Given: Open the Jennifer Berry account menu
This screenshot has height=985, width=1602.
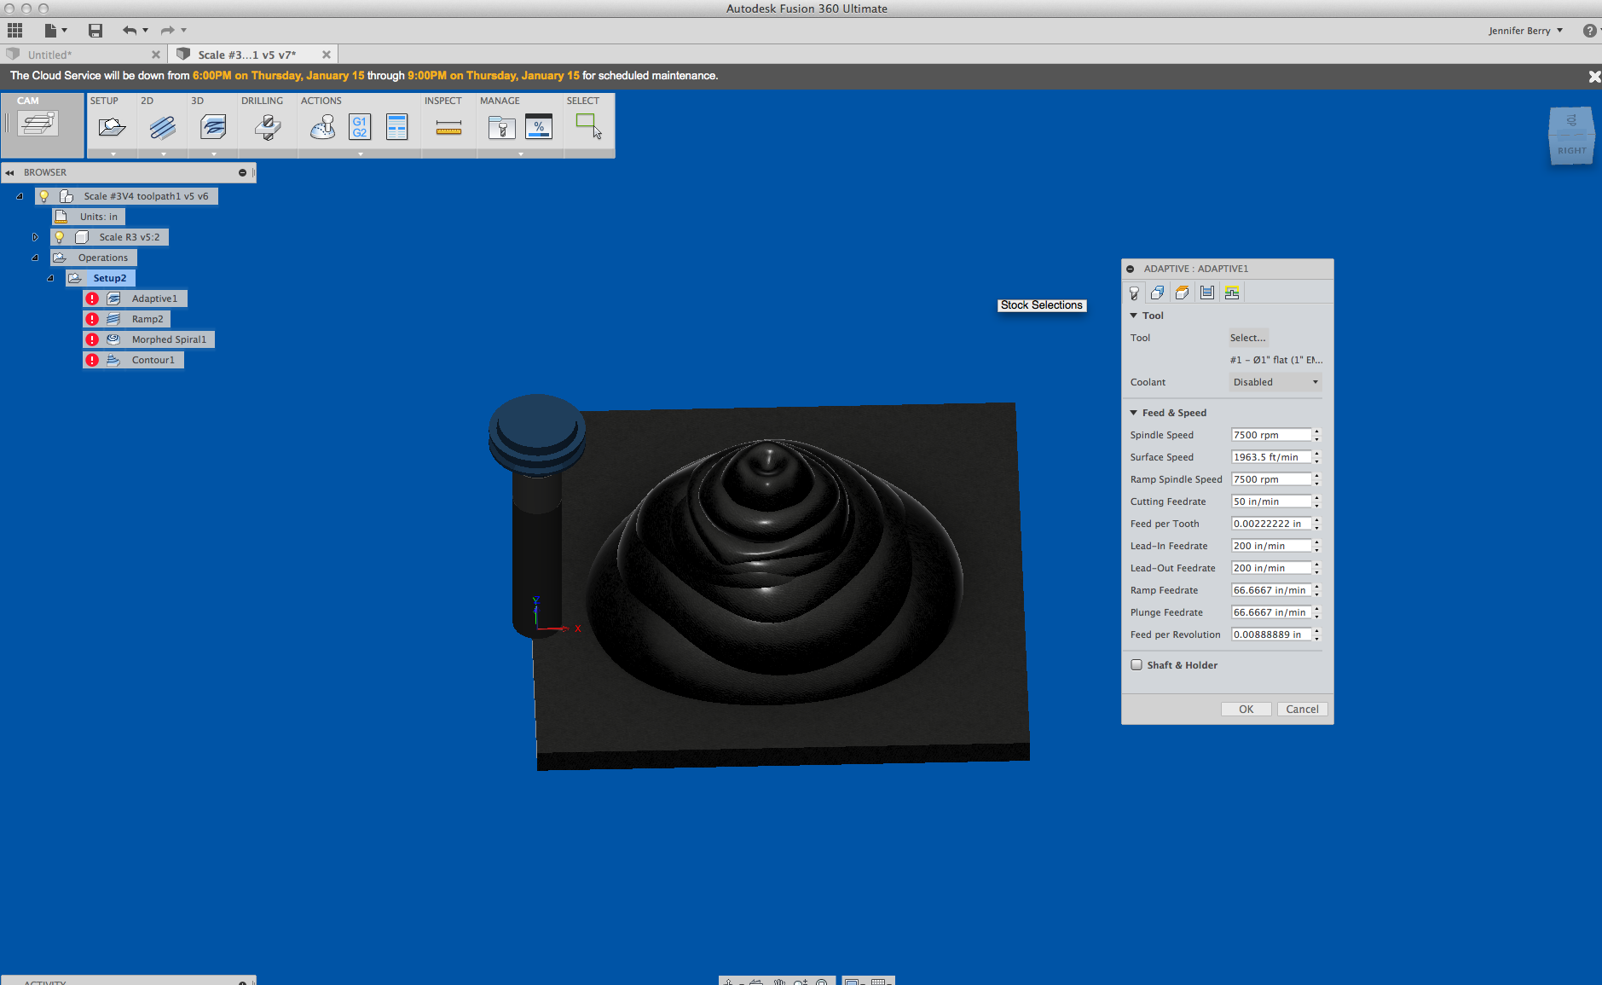Looking at the screenshot, I should pos(1525,32).
